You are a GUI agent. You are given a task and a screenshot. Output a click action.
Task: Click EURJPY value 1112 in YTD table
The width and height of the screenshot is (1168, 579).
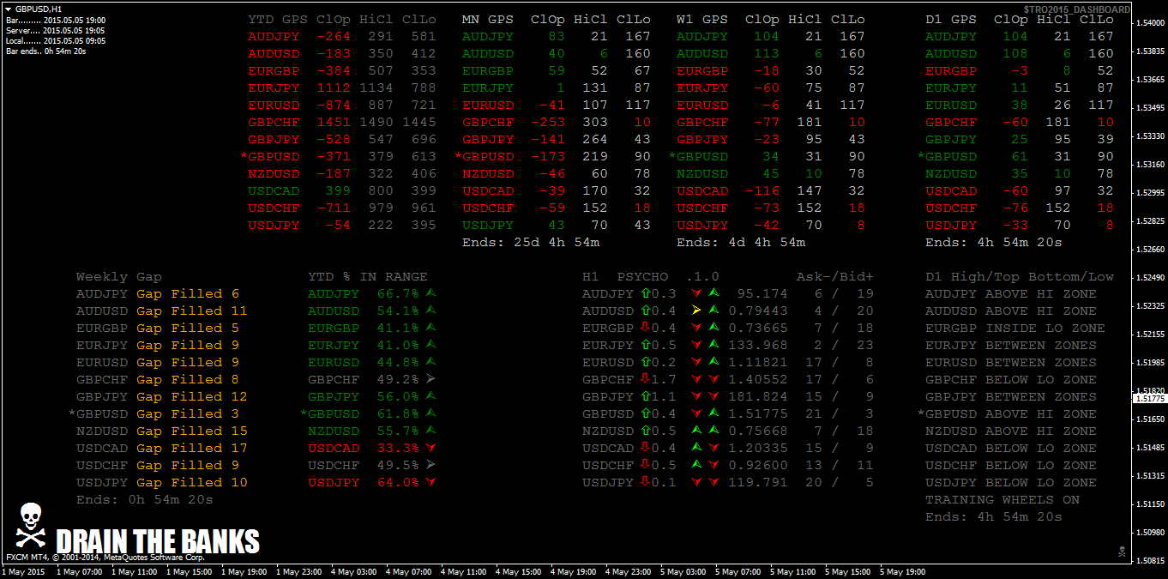(x=334, y=87)
